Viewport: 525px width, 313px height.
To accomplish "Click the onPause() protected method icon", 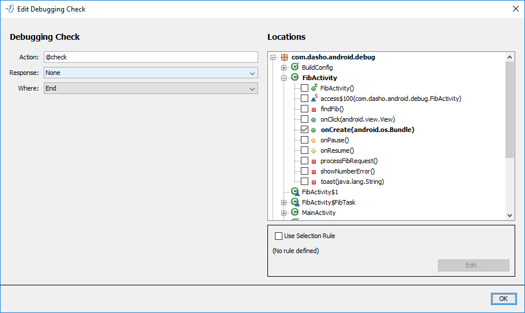I will pos(314,140).
